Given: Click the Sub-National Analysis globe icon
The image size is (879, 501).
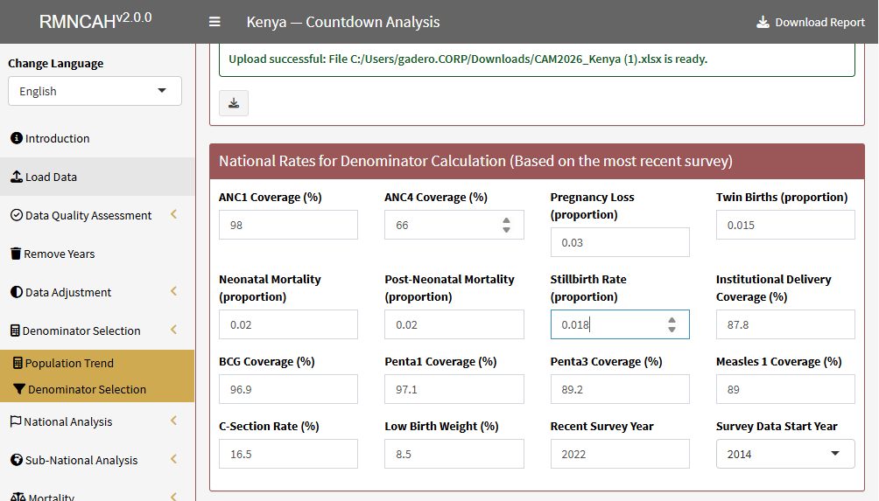Looking at the screenshot, I should tap(17, 460).
